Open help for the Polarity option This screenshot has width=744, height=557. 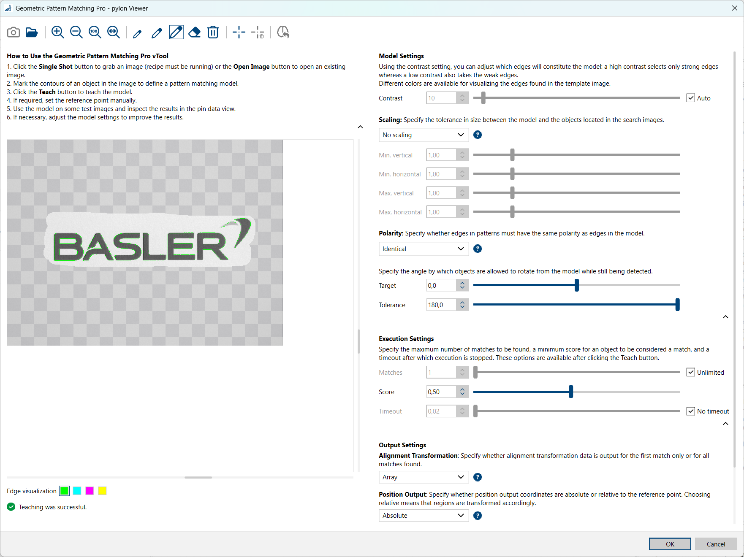pyautogui.click(x=478, y=249)
